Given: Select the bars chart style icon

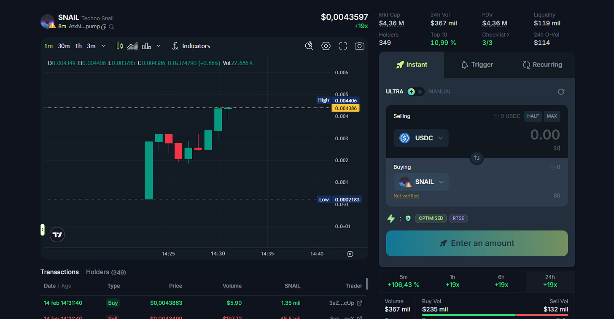Looking at the screenshot, I should click(x=146, y=46).
